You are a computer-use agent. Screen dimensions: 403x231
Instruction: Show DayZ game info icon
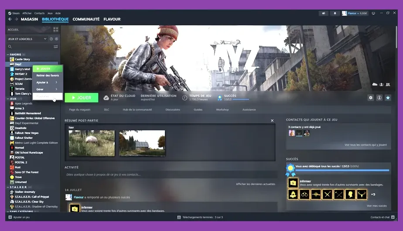click(x=379, y=98)
